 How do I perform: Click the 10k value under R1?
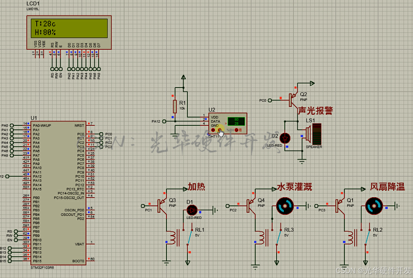[x=182, y=108]
